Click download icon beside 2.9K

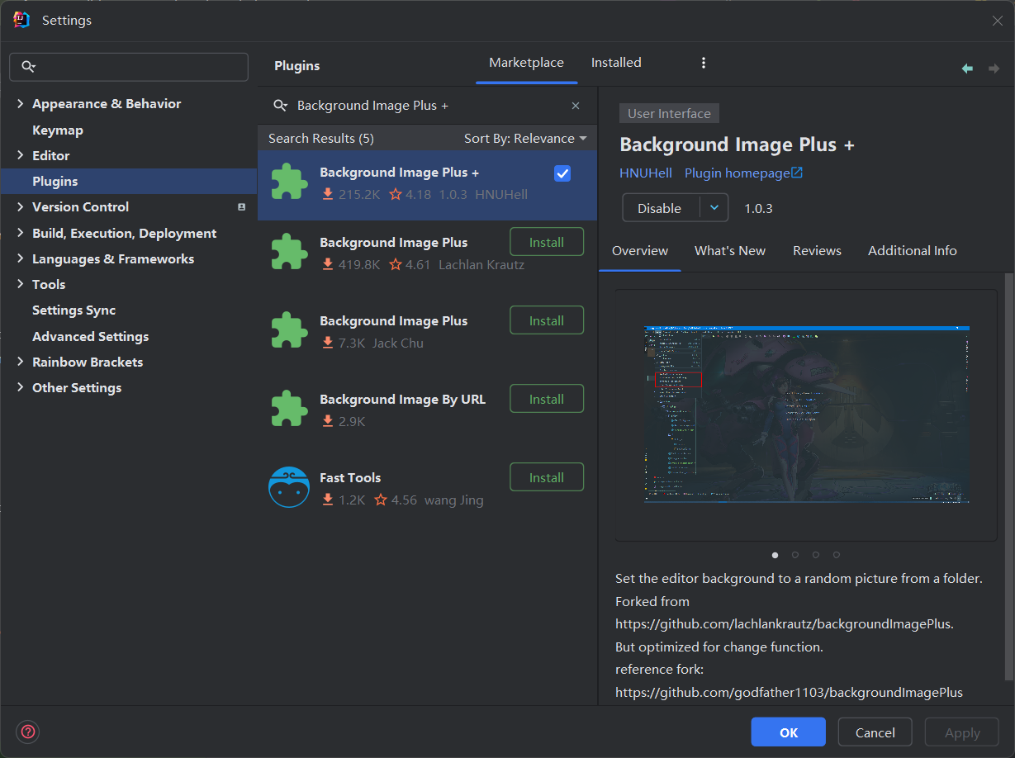(x=328, y=422)
